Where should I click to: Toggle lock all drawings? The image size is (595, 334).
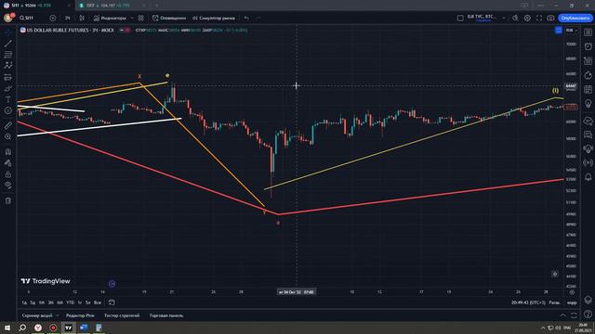(8, 174)
